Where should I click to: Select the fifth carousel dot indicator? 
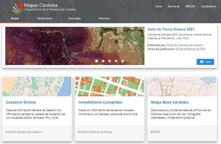tap(123, 61)
